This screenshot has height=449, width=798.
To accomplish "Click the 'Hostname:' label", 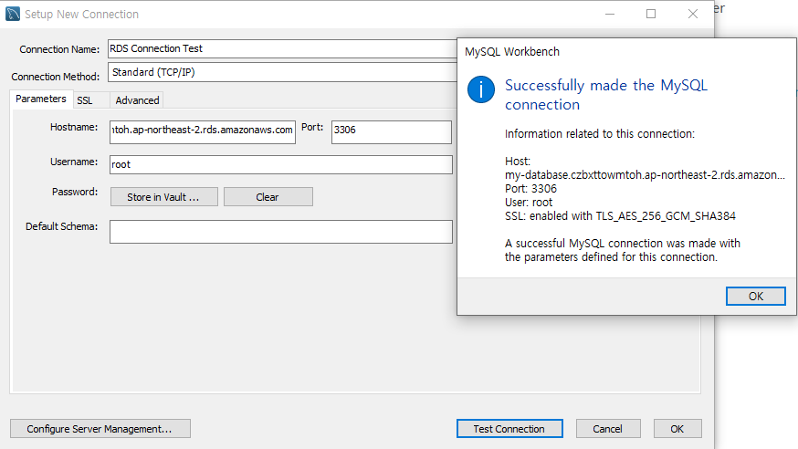I will coord(74,127).
